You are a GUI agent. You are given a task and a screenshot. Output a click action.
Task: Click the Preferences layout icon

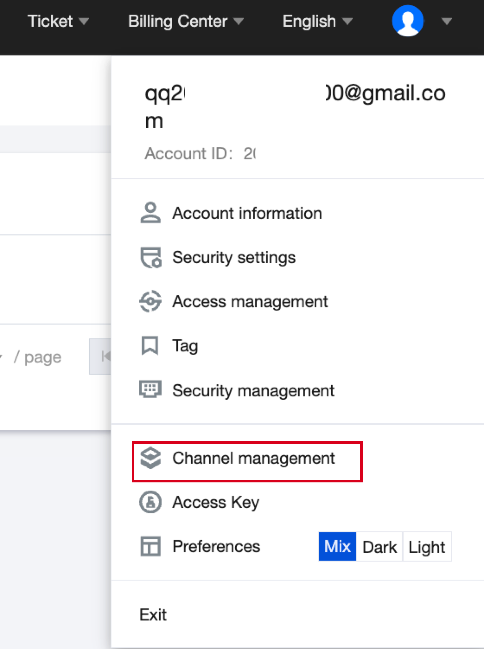tap(150, 546)
